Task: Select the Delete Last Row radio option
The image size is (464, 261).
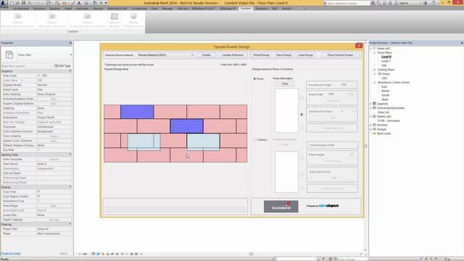Action: pyautogui.click(x=302, y=128)
